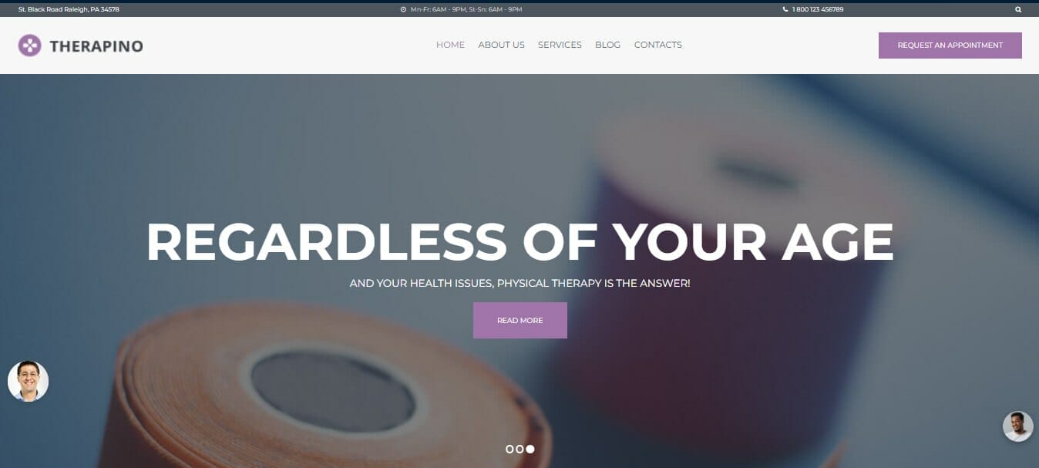
Task: Select the second slider dot
Action: tap(519, 449)
